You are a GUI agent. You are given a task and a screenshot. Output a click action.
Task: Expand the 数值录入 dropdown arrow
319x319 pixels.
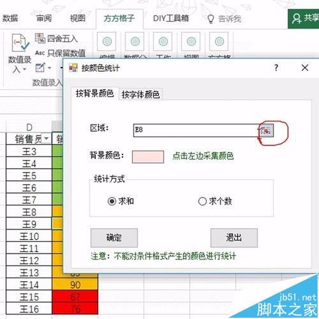[x=25, y=69]
